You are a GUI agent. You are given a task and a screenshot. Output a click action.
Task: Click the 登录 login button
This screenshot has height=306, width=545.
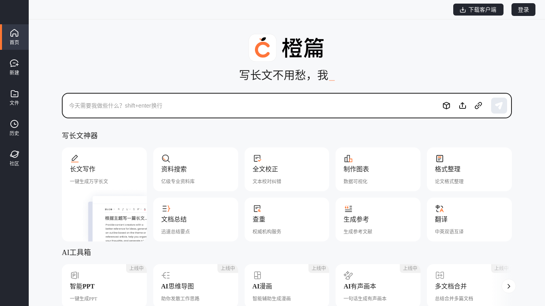(x=523, y=10)
